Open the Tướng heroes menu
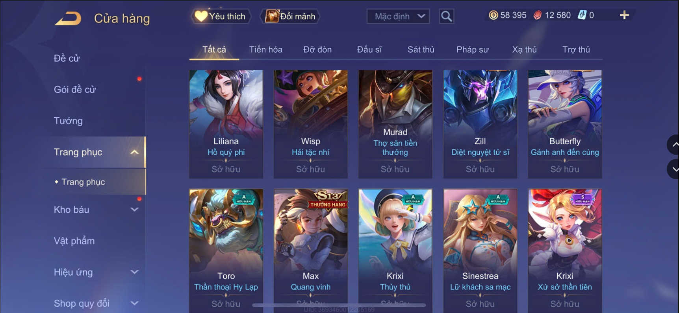Image resolution: width=679 pixels, height=313 pixels. (68, 121)
